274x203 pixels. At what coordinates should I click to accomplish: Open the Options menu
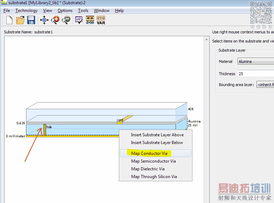tap(65, 11)
